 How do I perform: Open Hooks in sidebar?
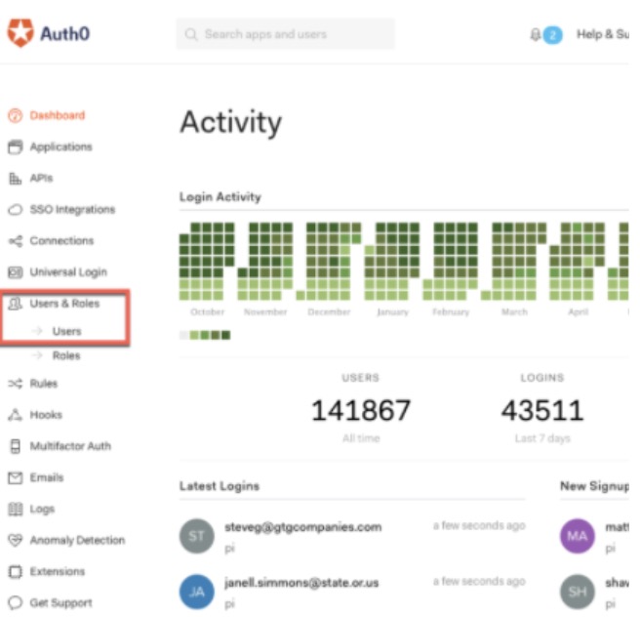point(46,415)
